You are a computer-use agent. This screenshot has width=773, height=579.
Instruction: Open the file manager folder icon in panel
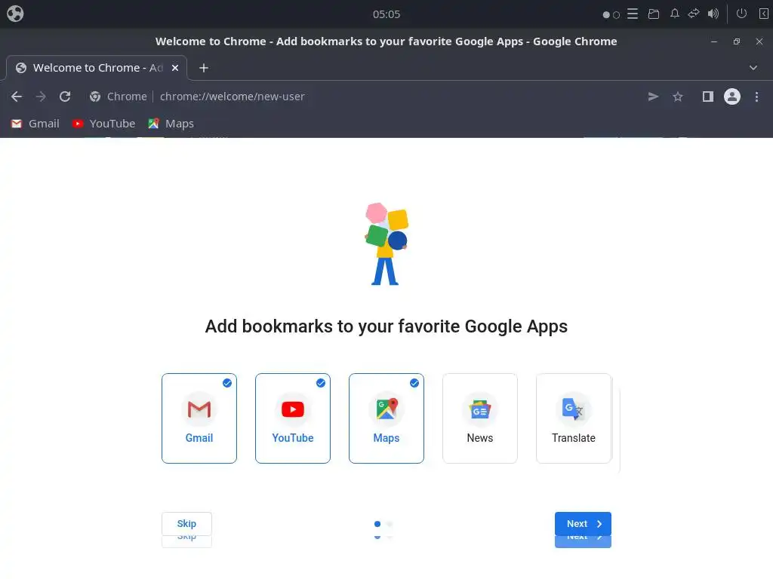tap(654, 14)
